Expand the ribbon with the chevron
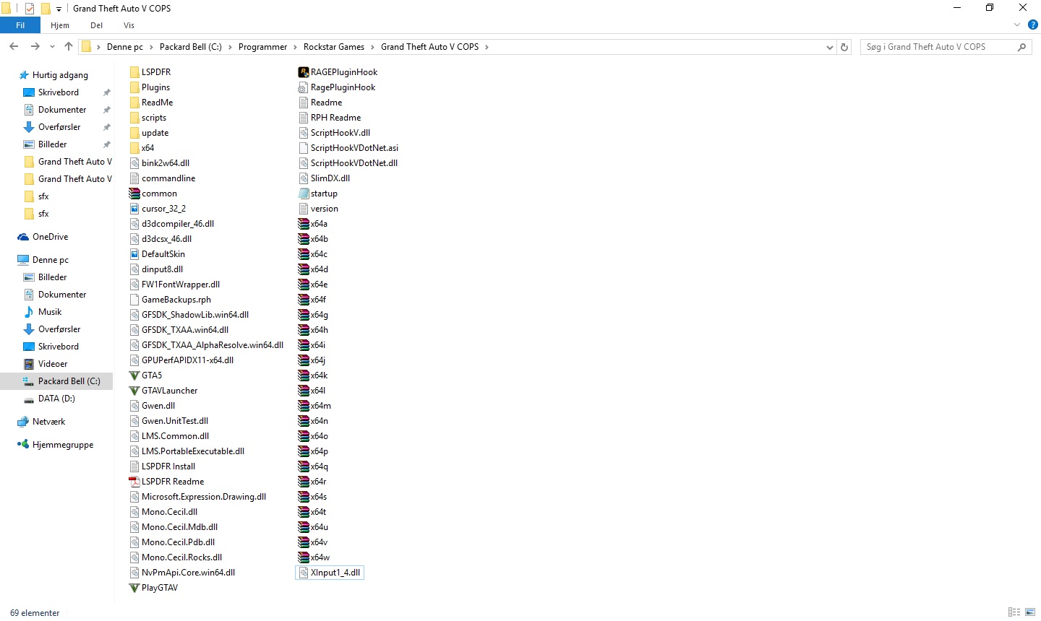 (1017, 25)
